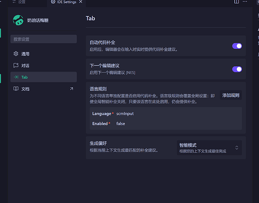The width and height of the screenshot is (259, 203).
Task: Open the 通用 settings section
Action: (43, 54)
